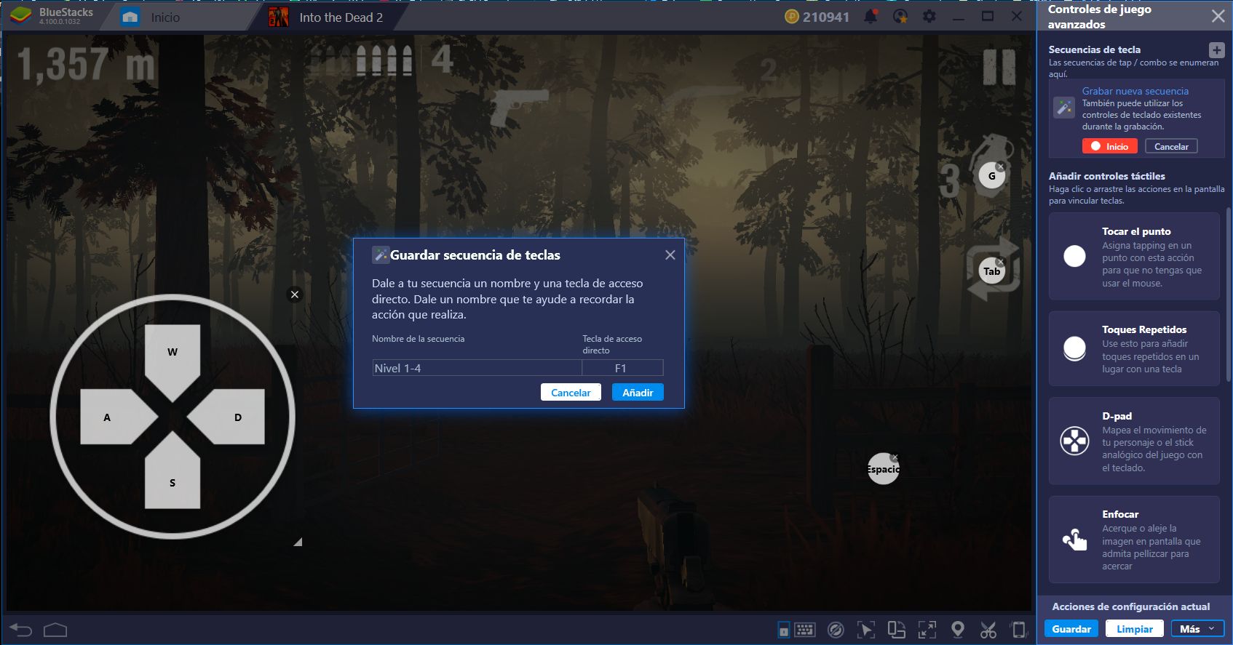
Task: Remove the Tab key control
Action: [x=1001, y=262]
